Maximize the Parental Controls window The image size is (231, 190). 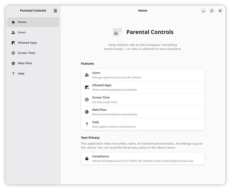[211, 11]
